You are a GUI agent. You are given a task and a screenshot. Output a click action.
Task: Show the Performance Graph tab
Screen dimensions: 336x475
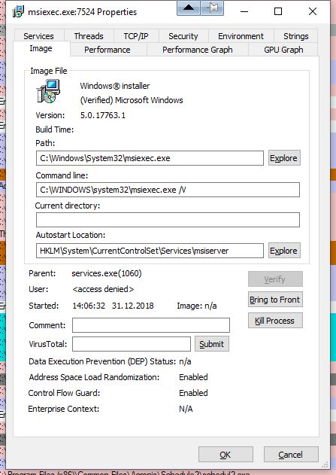point(198,50)
